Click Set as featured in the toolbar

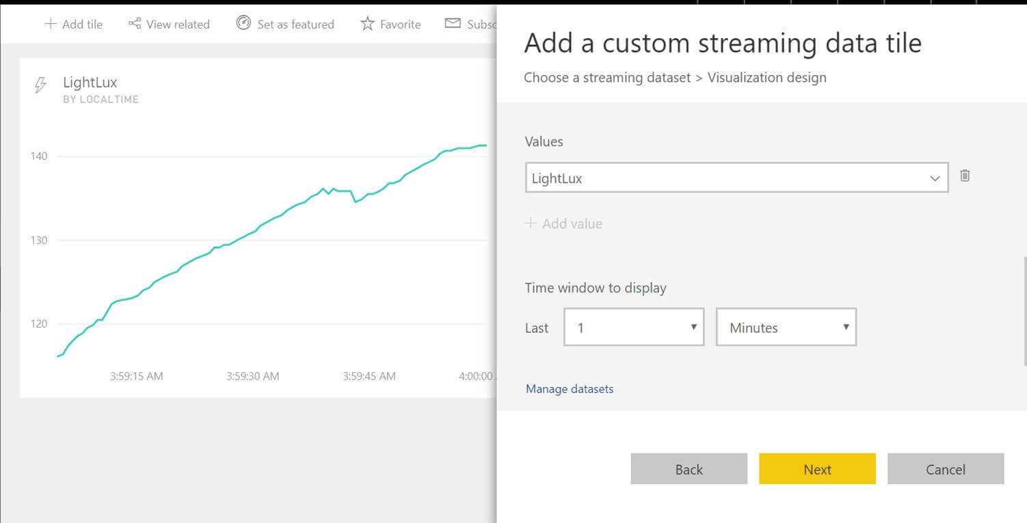[x=295, y=24]
